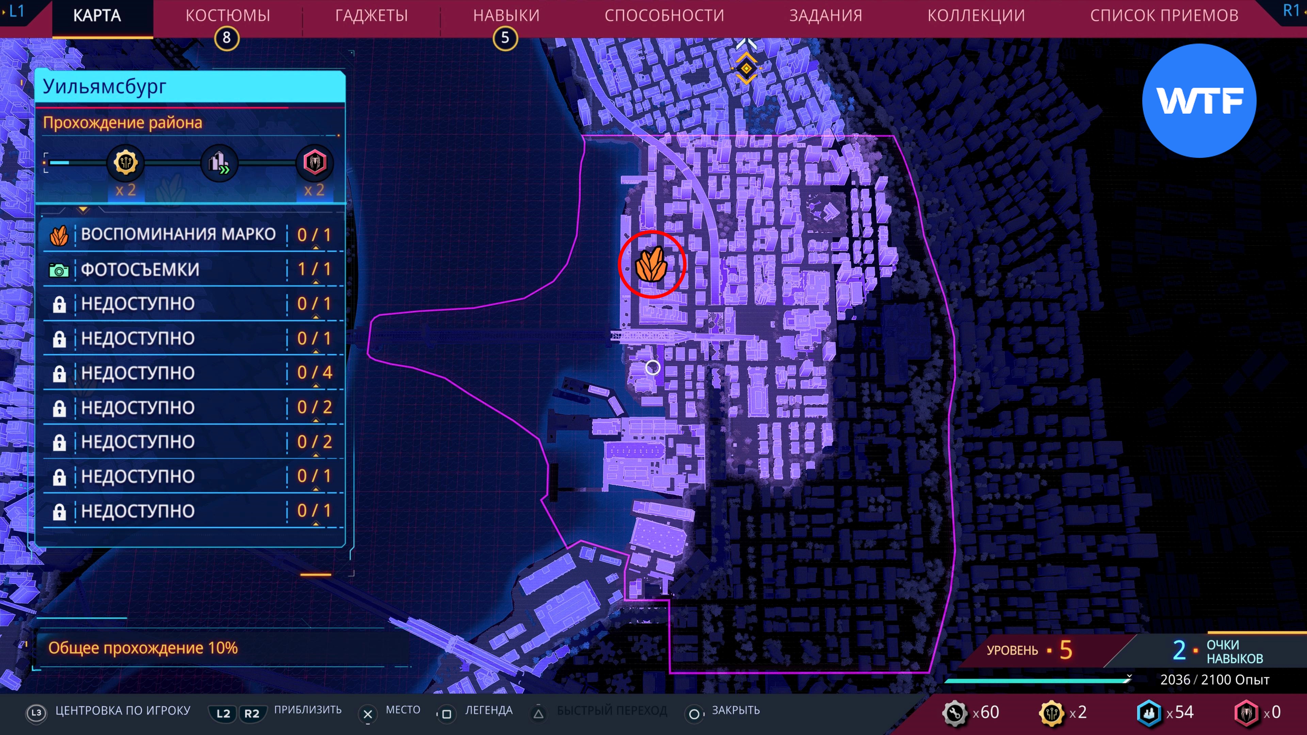Image resolution: width=1307 pixels, height=735 pixels.
Task: Open the КОСТЮМЫ tab
Action: (x=228, y=16)
